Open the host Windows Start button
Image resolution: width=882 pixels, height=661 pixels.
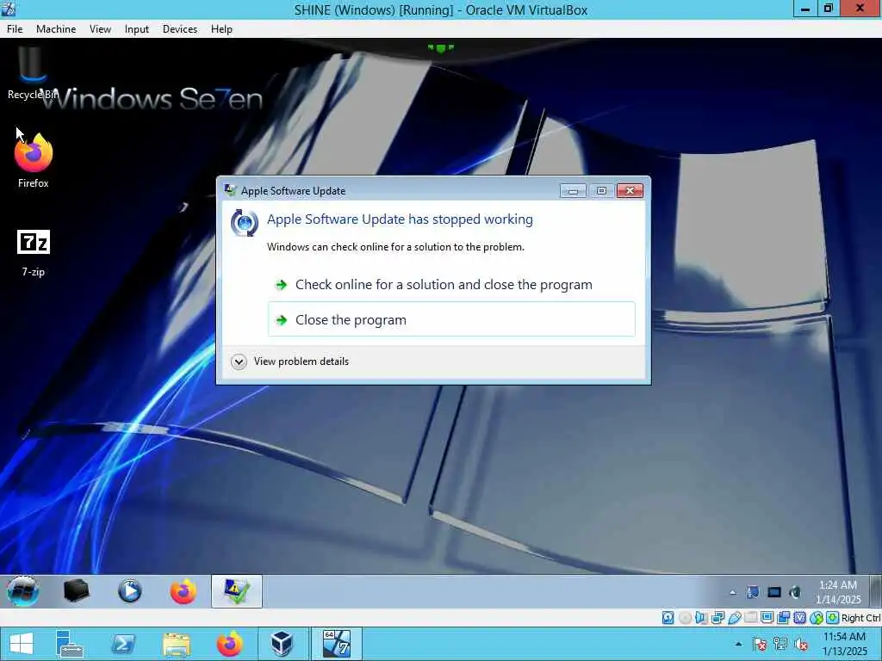[22, 644]
